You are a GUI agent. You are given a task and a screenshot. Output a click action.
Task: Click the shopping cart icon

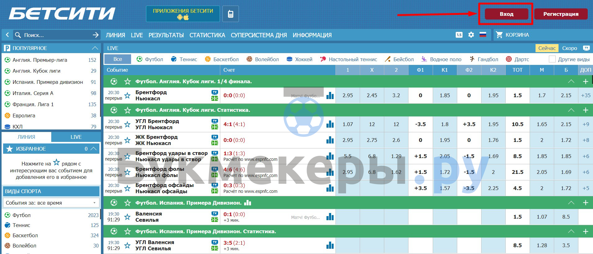pos(499,35)
